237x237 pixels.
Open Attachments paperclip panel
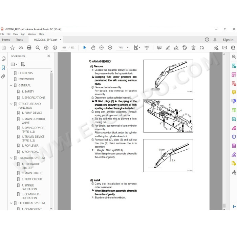click(3, 77)
